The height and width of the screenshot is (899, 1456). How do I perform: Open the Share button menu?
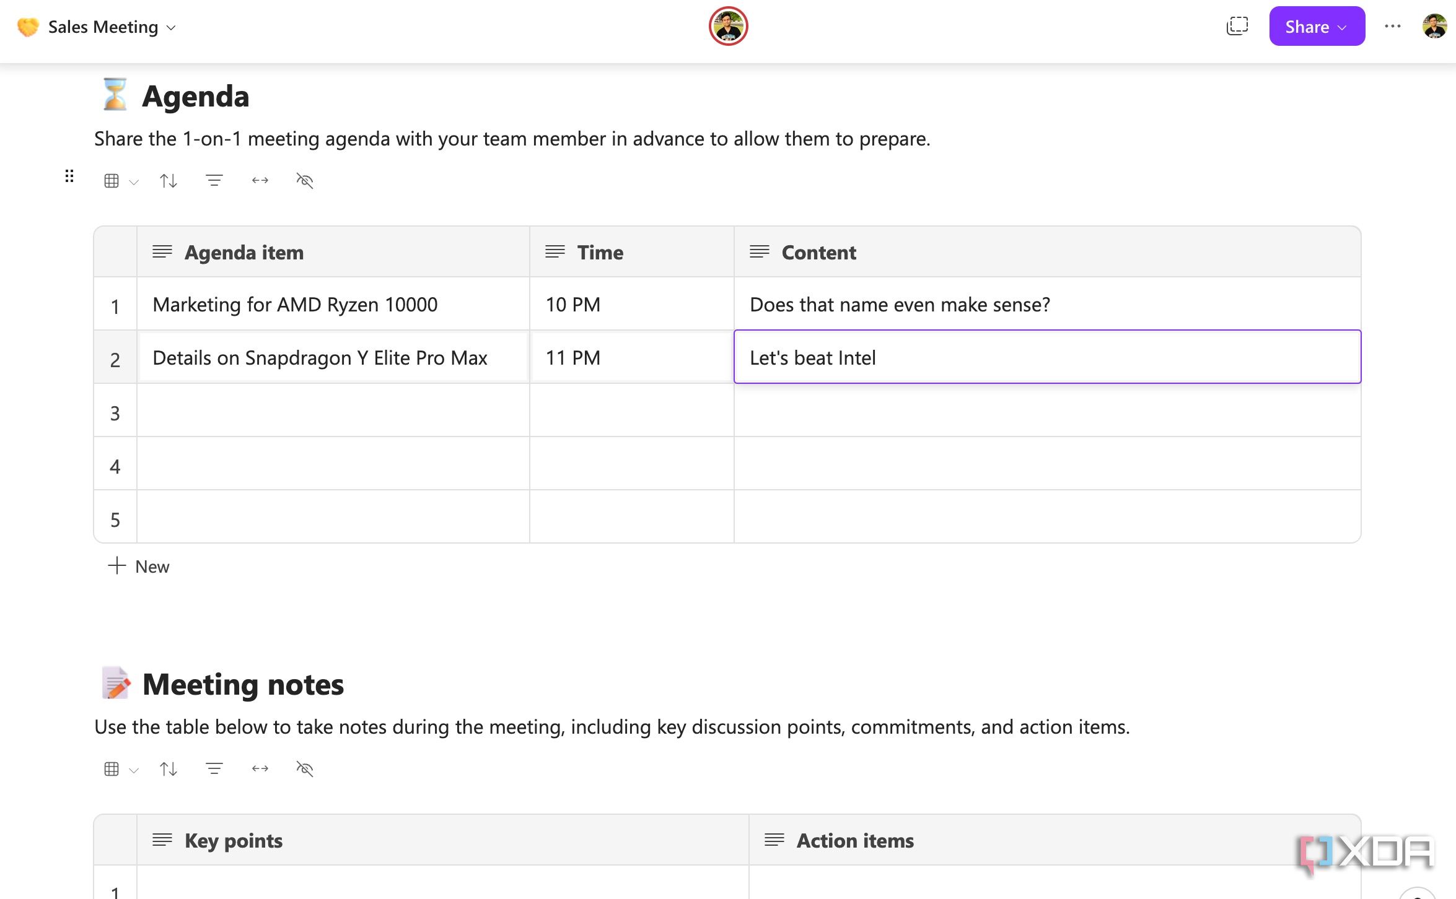1317,26
